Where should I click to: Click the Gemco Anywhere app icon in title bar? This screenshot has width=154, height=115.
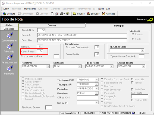point(3,3)
